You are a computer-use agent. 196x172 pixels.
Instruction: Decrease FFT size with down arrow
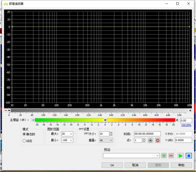(x=111, y=135)
